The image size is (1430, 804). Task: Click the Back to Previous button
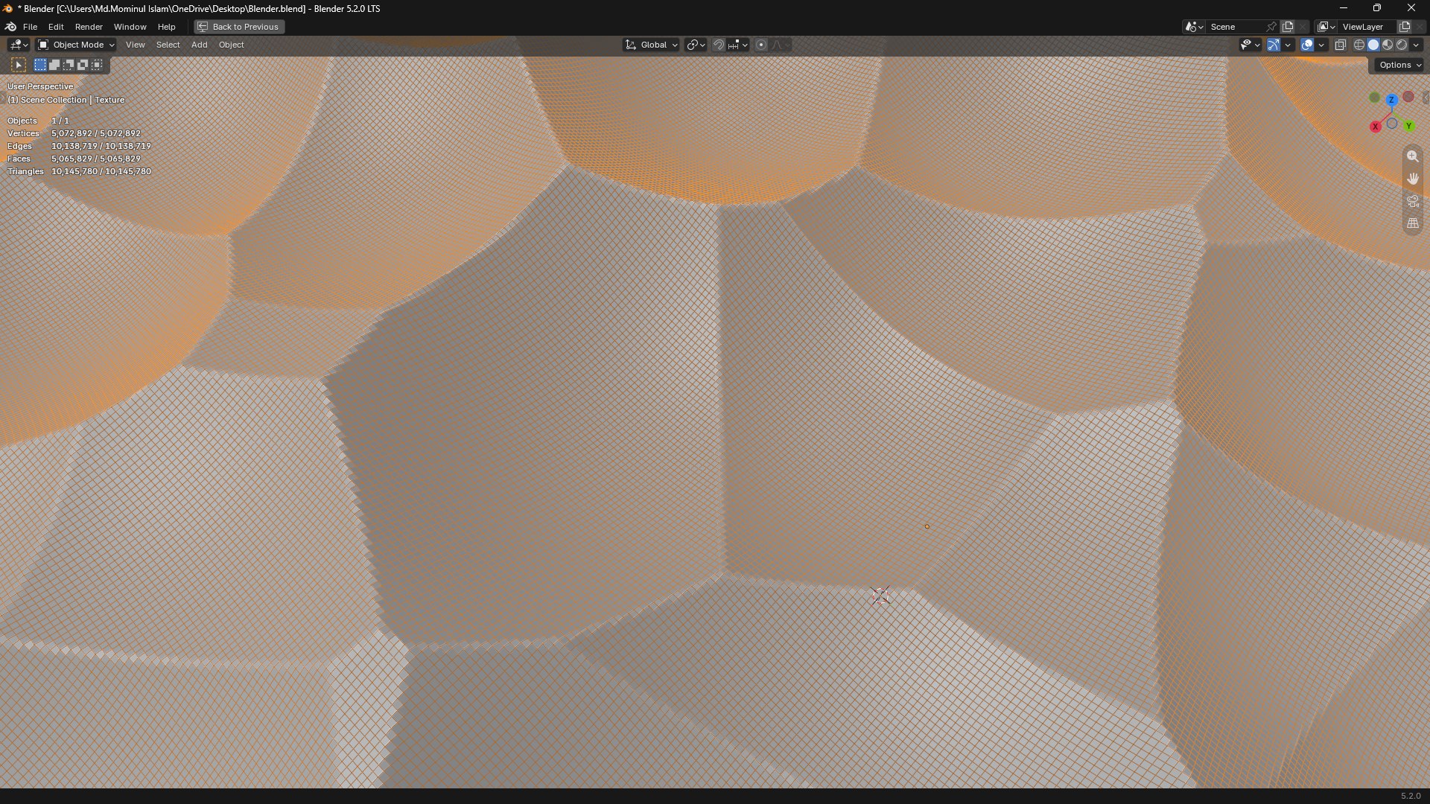pos(239,27)
